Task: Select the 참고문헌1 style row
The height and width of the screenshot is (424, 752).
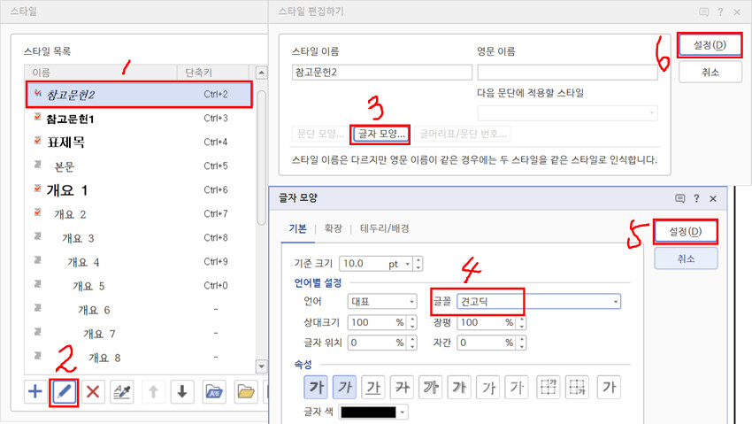Action: (139, 118)
